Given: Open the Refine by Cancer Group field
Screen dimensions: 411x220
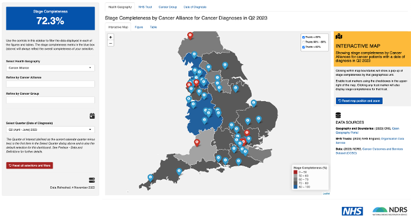Looking at the screenshot, I should (50, 100).
